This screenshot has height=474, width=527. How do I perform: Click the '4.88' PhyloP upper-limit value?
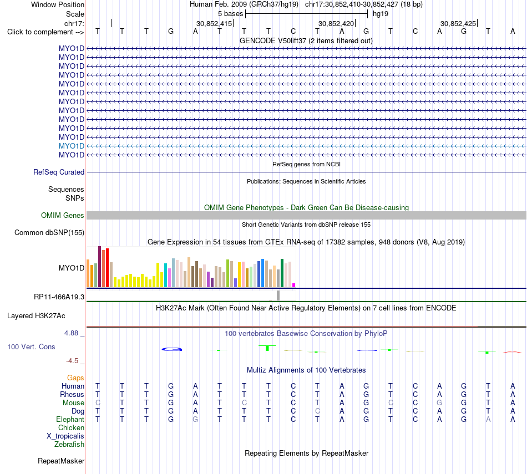pyautogui.click(x=71, y=333)
